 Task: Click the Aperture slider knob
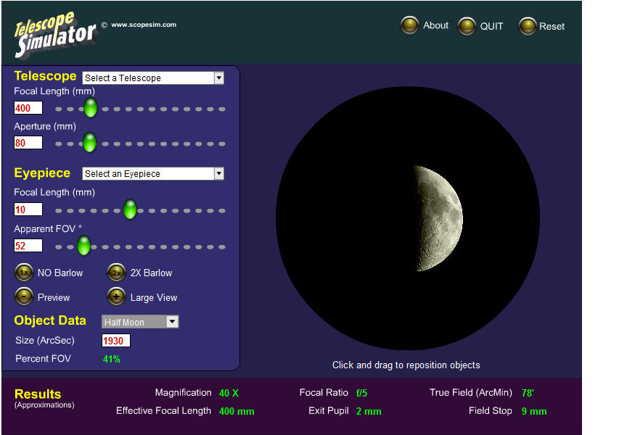(89, 143)
